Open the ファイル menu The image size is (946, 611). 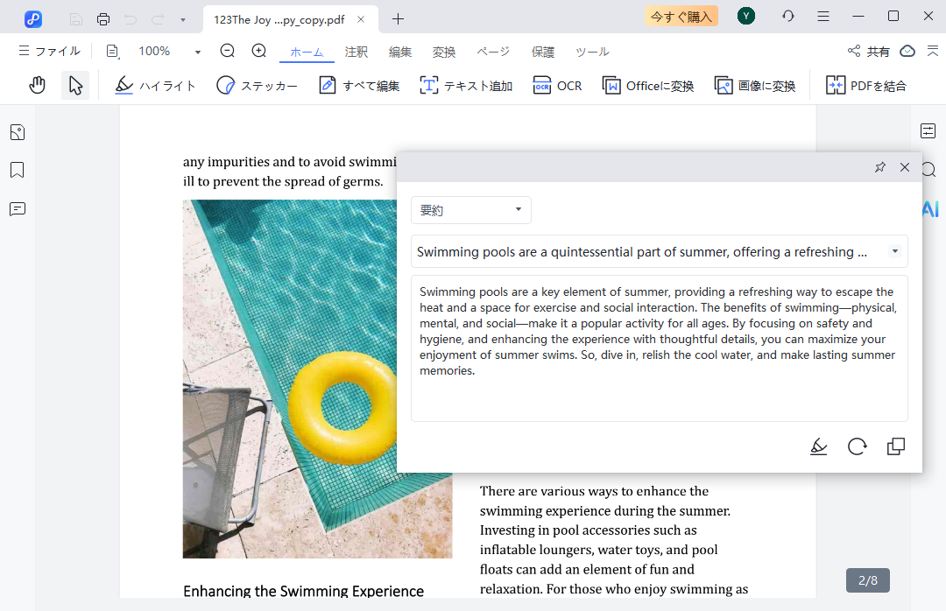(x=50, y=52)
